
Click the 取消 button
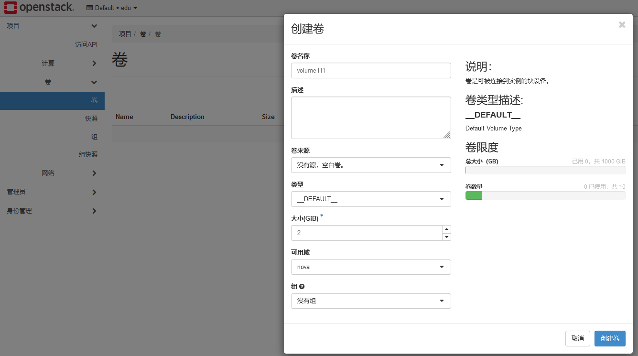tap(577, 338)
